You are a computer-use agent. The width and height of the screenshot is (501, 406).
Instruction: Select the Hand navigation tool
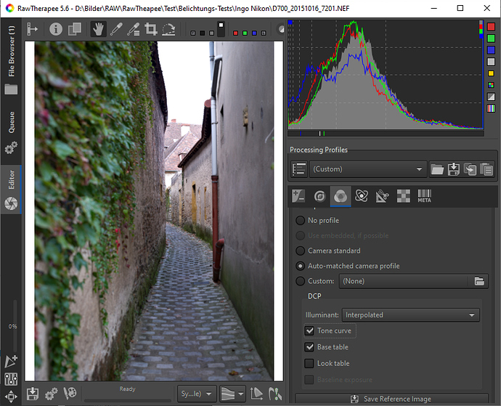pos(98,29)
